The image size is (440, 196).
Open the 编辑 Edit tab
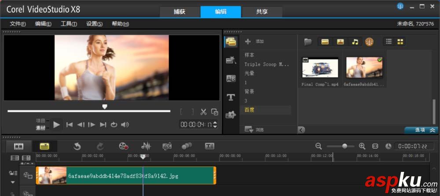[221, 12]
